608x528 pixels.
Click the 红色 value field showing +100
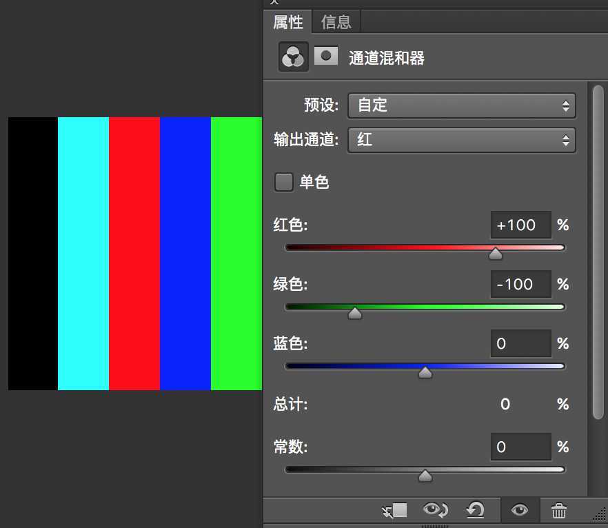coord(520,225)
